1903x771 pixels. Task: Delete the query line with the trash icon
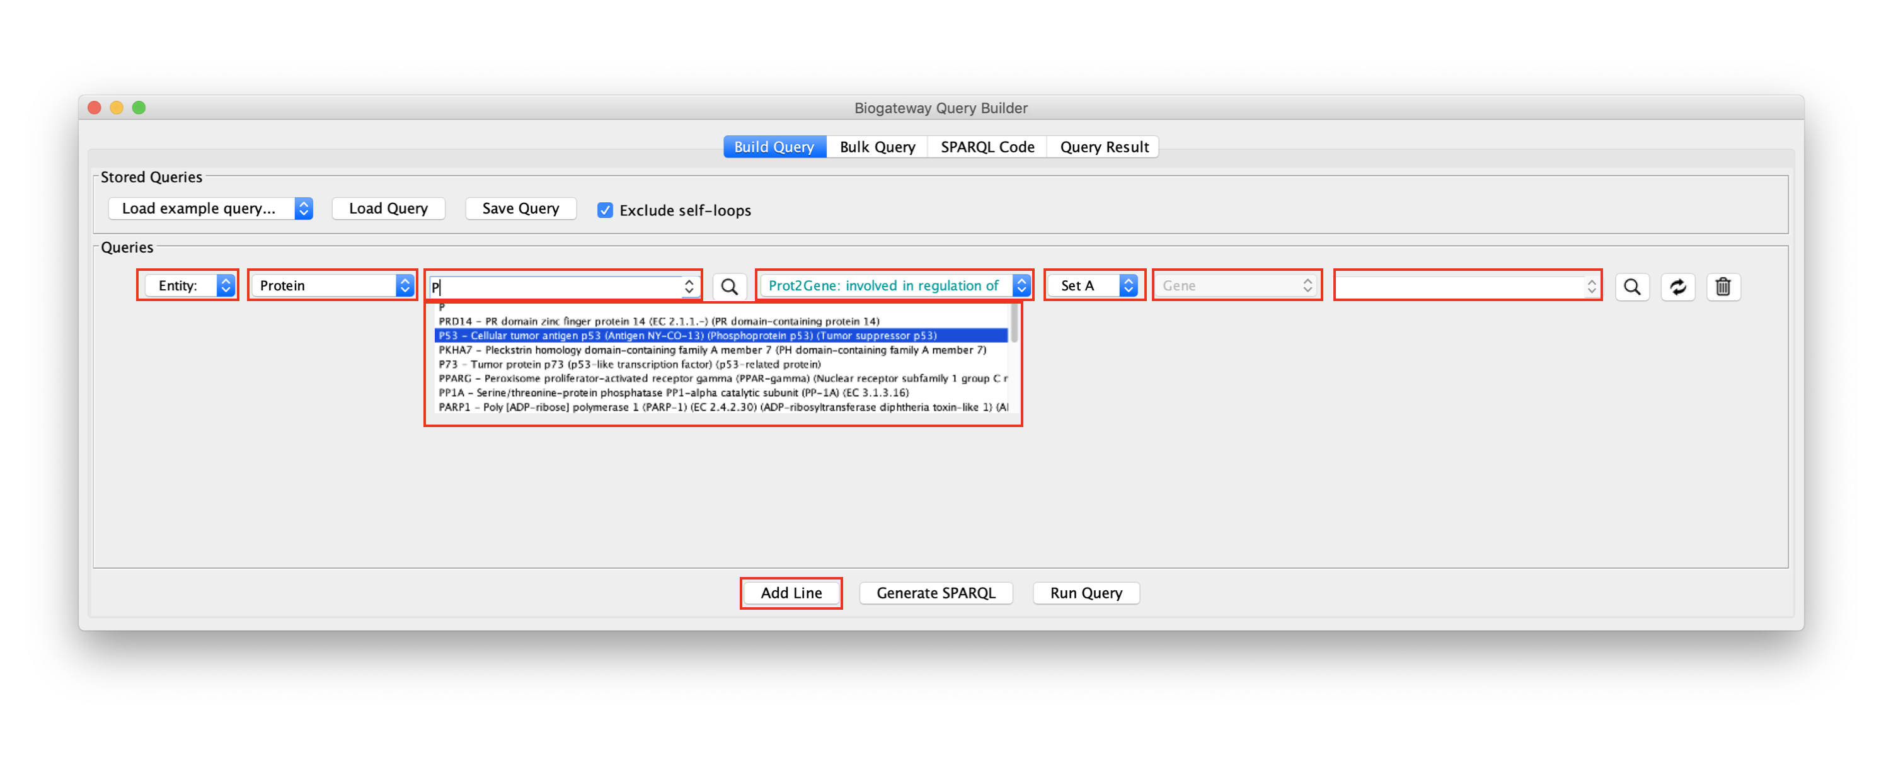tap(1723, 287)
